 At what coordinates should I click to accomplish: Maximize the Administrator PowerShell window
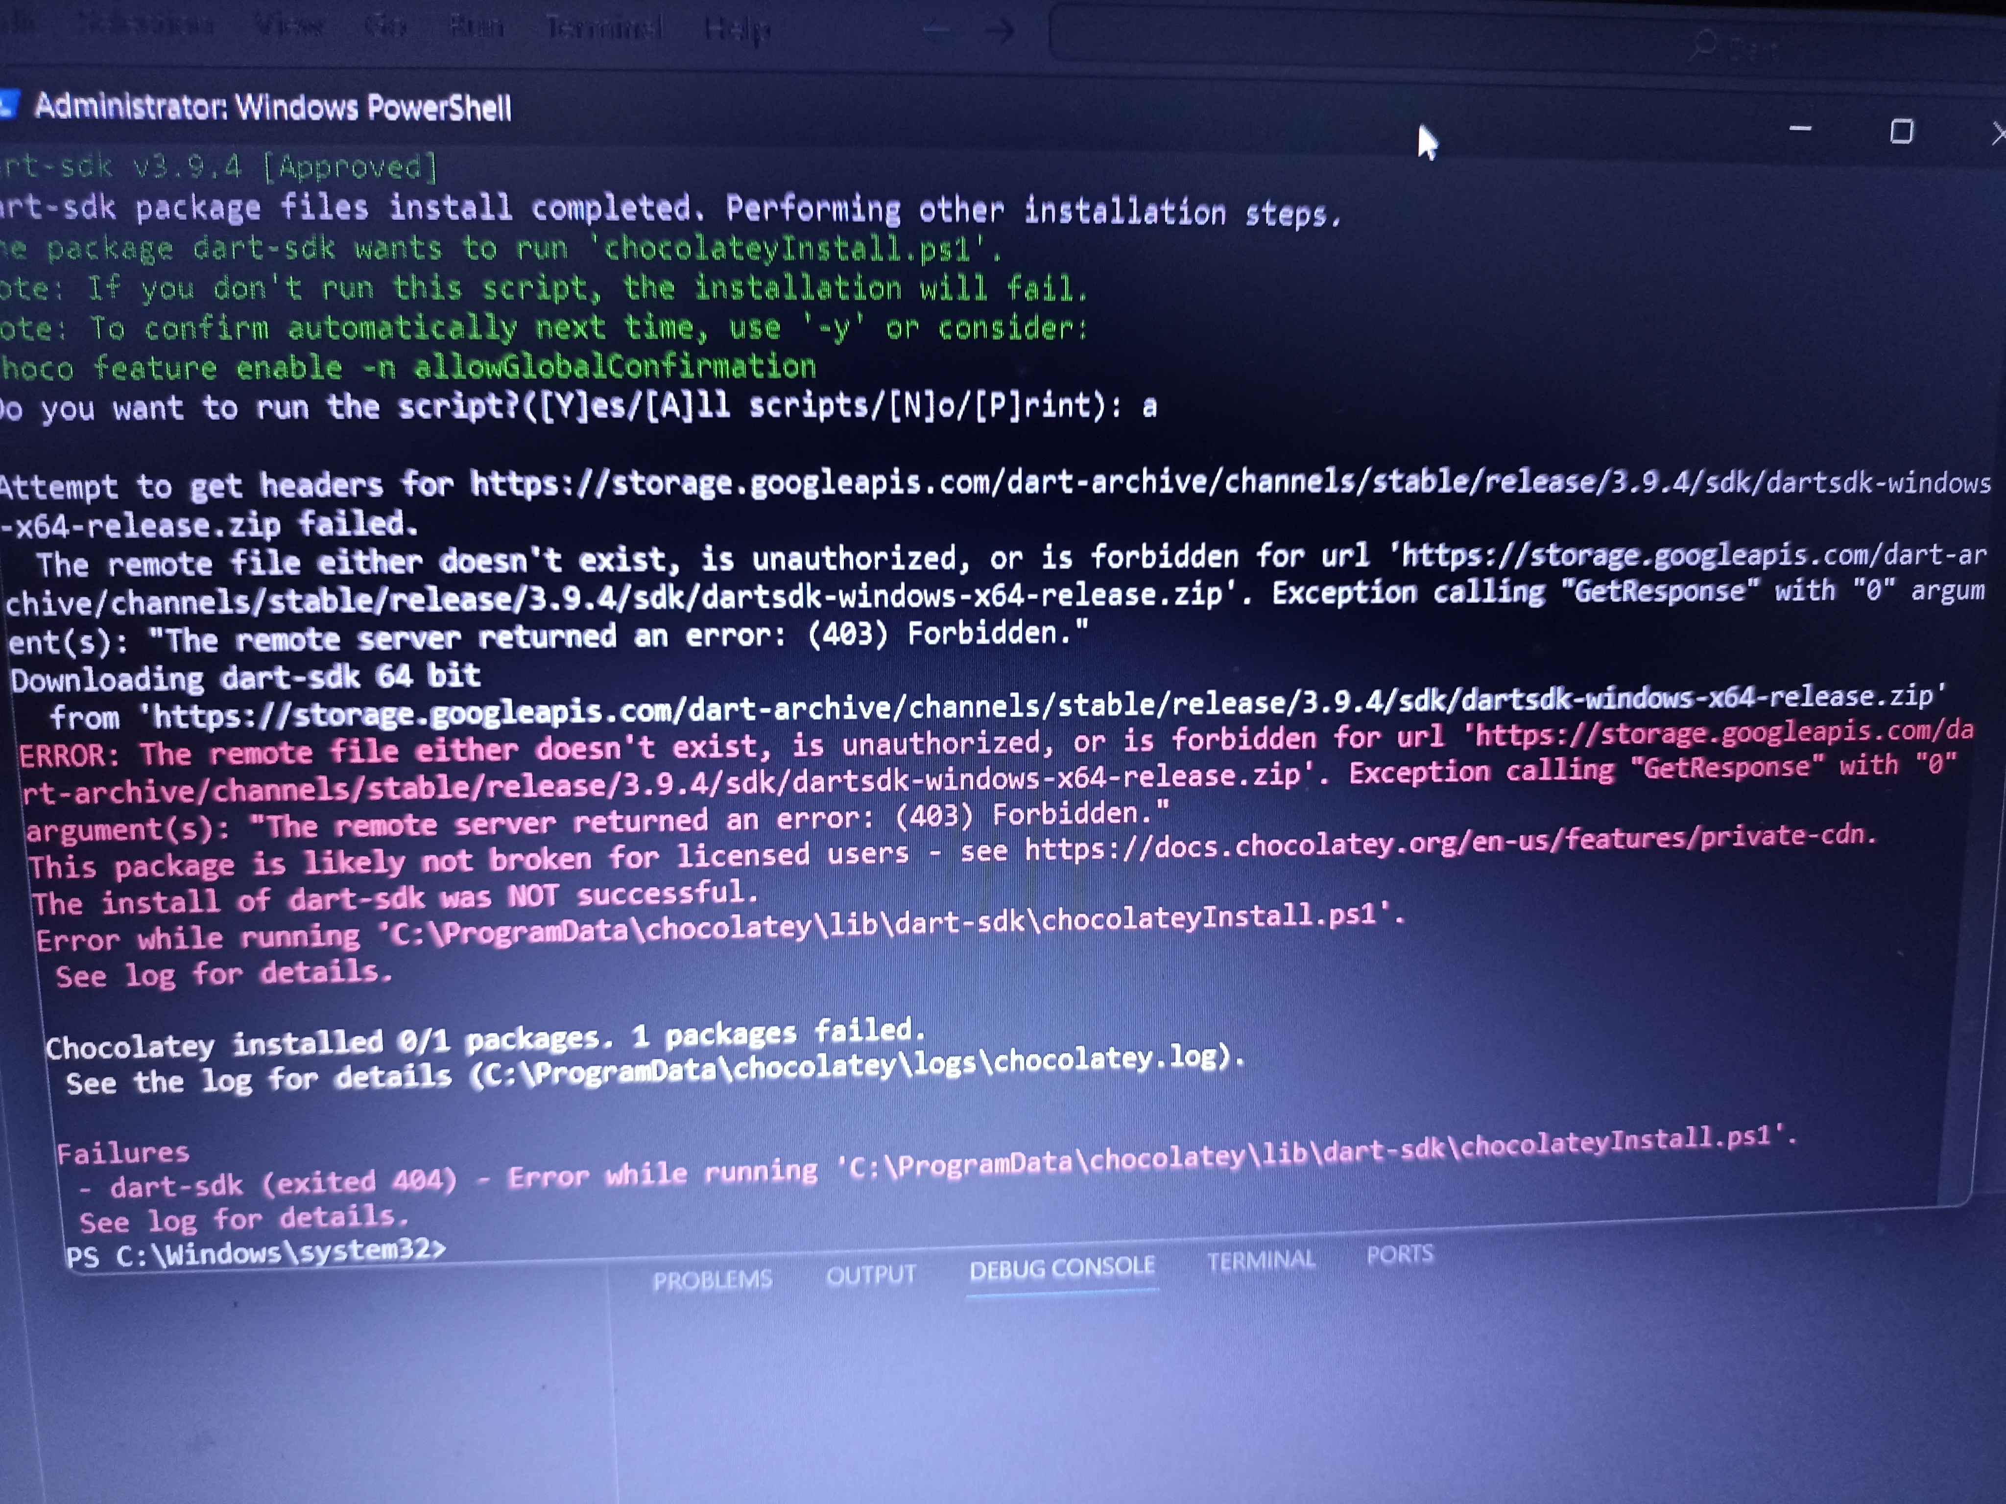1902,132
